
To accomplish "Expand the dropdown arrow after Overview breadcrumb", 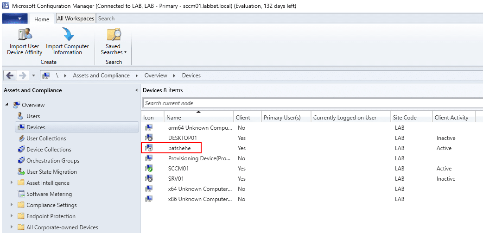I will pos(175,76).
